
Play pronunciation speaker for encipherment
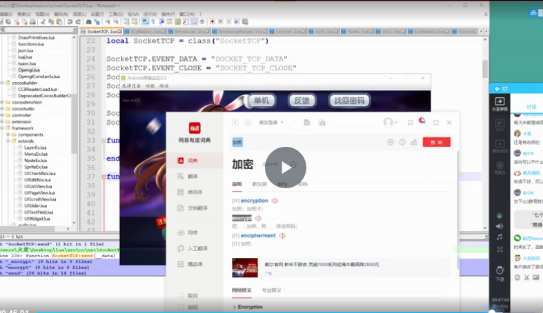282,236
